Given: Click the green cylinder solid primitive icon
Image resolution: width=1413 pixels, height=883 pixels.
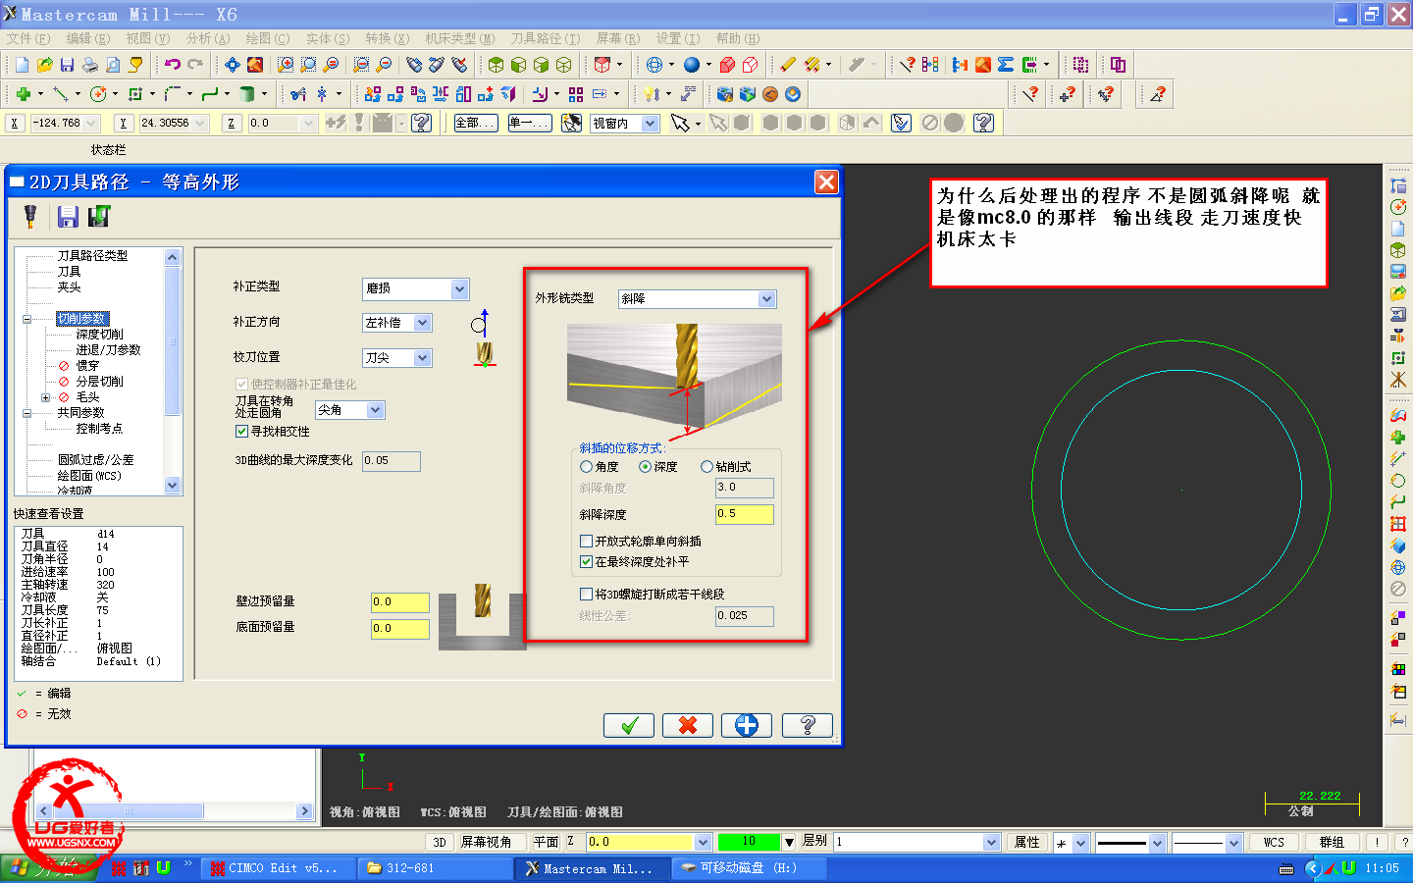Looking at the screenshot, I should (246, 94).
